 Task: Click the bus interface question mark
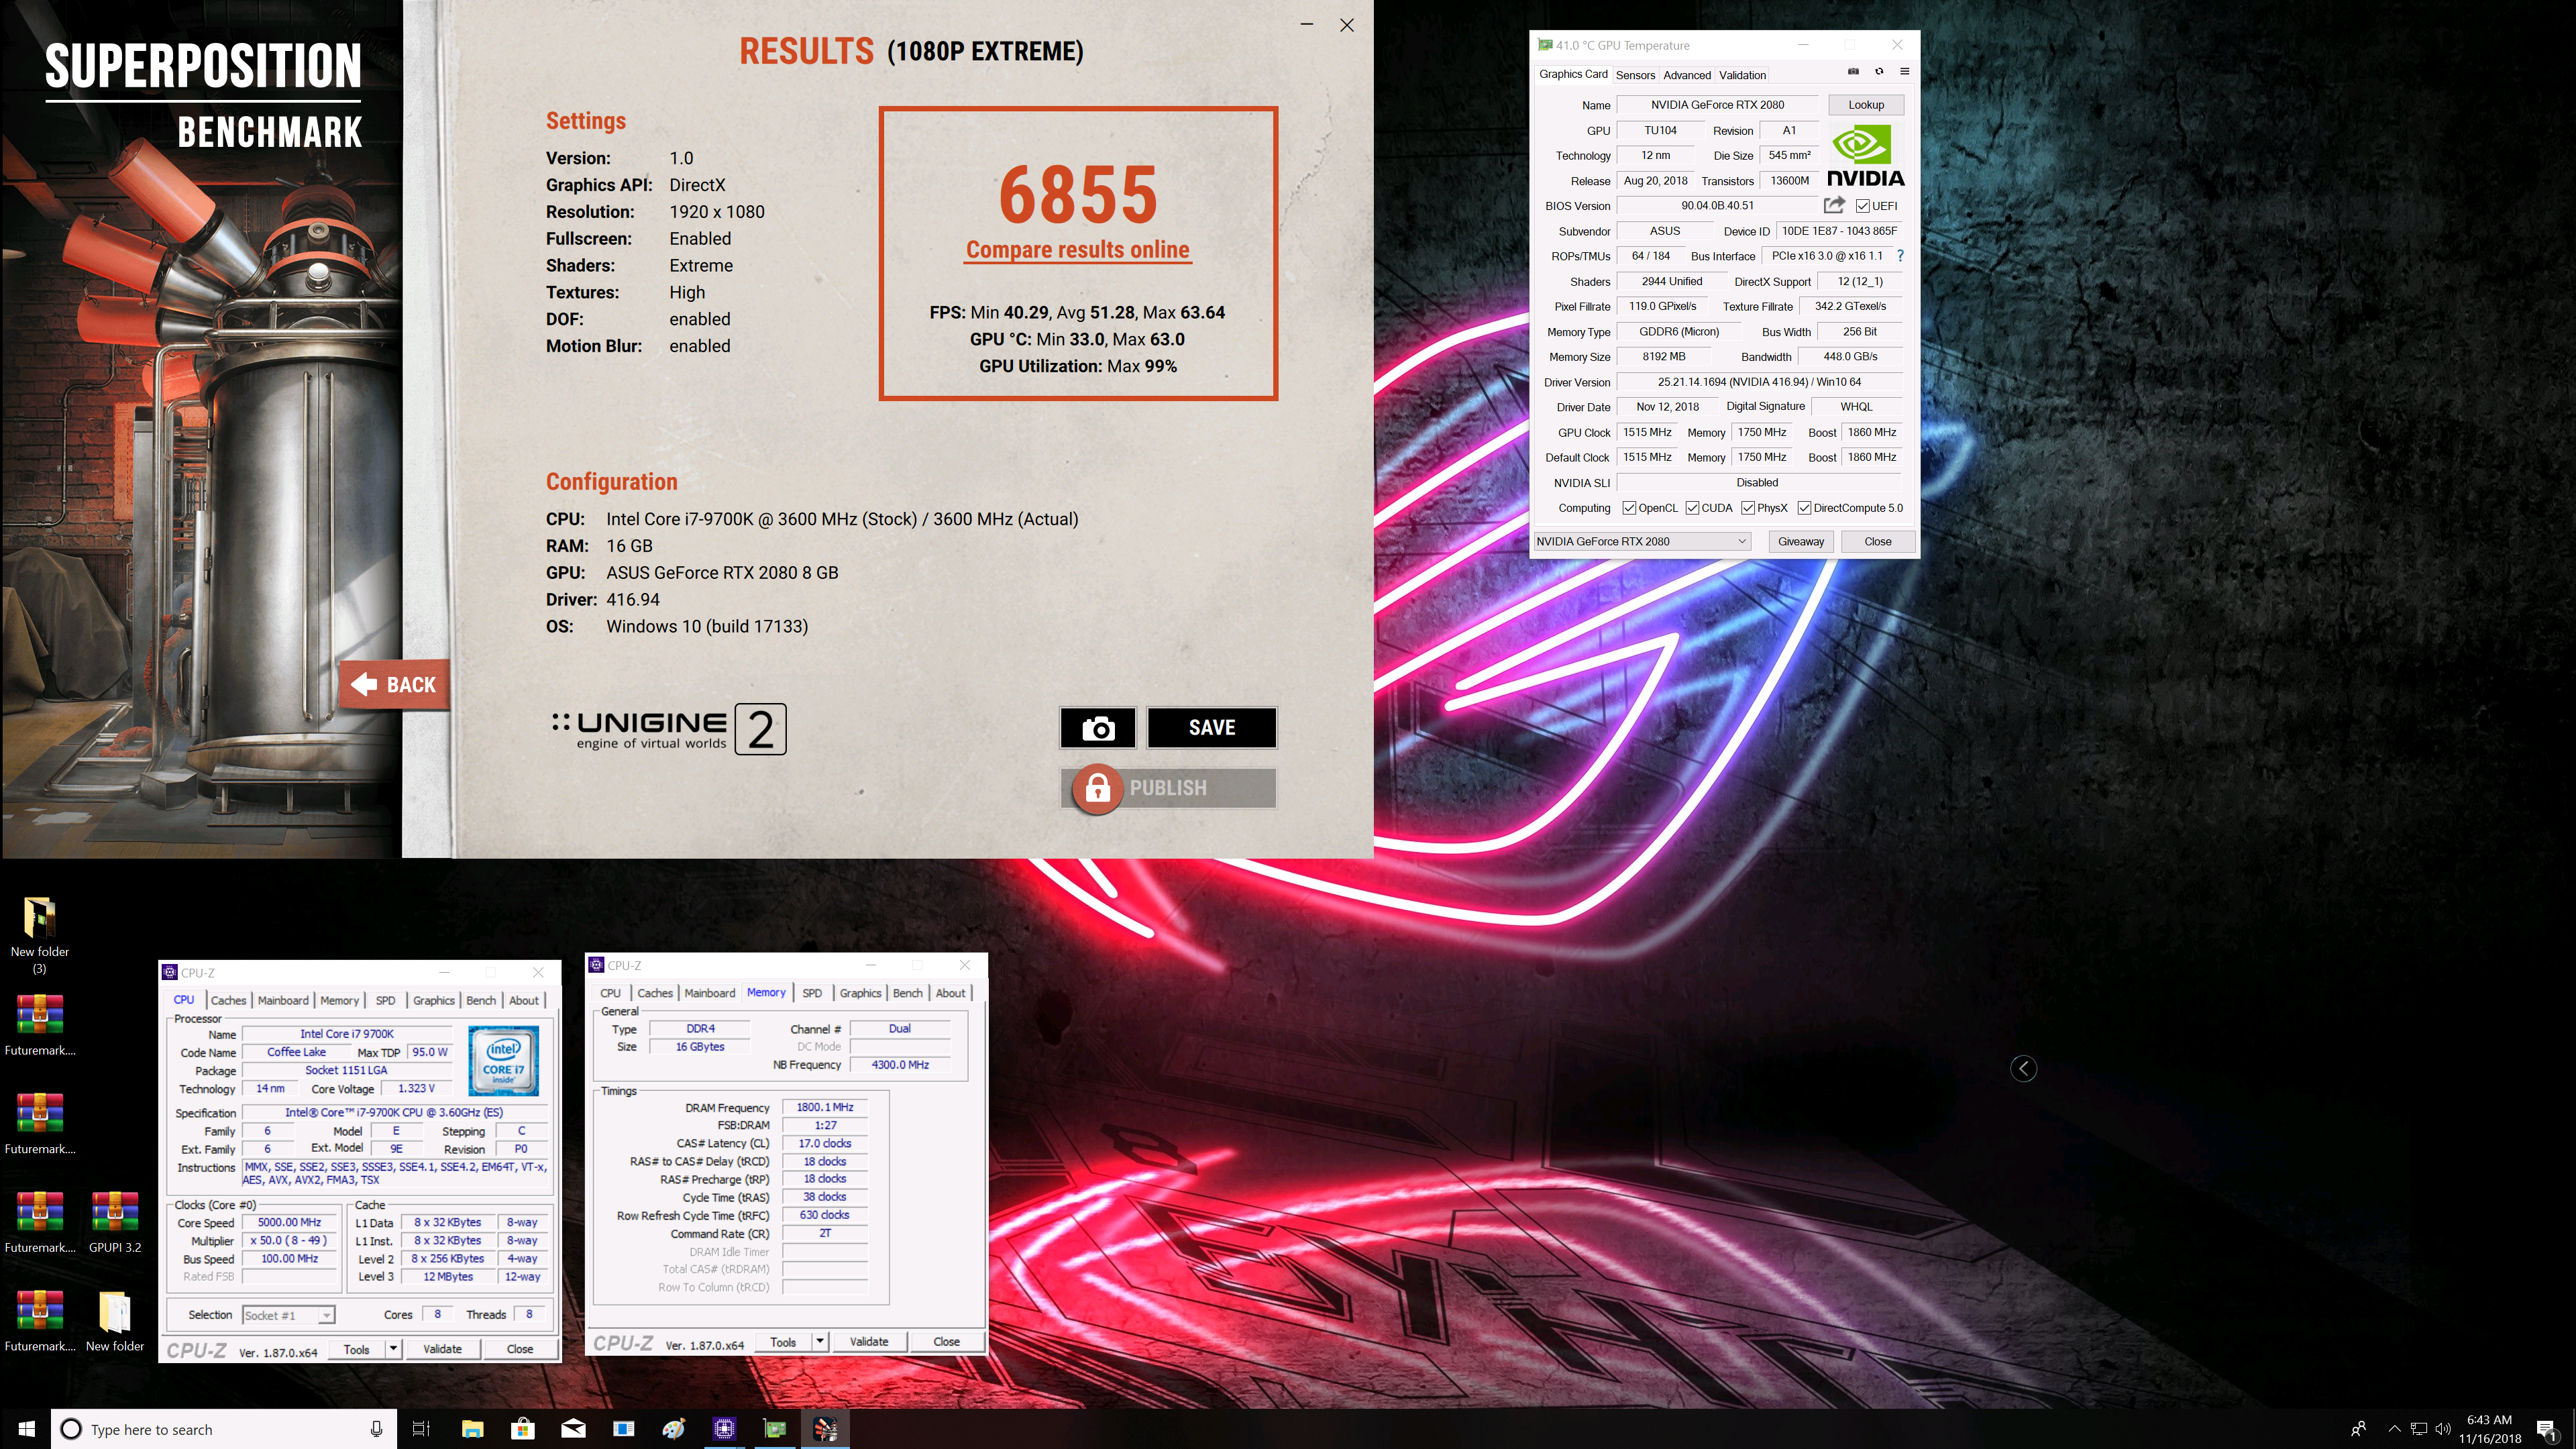(x=1900, y=256)
